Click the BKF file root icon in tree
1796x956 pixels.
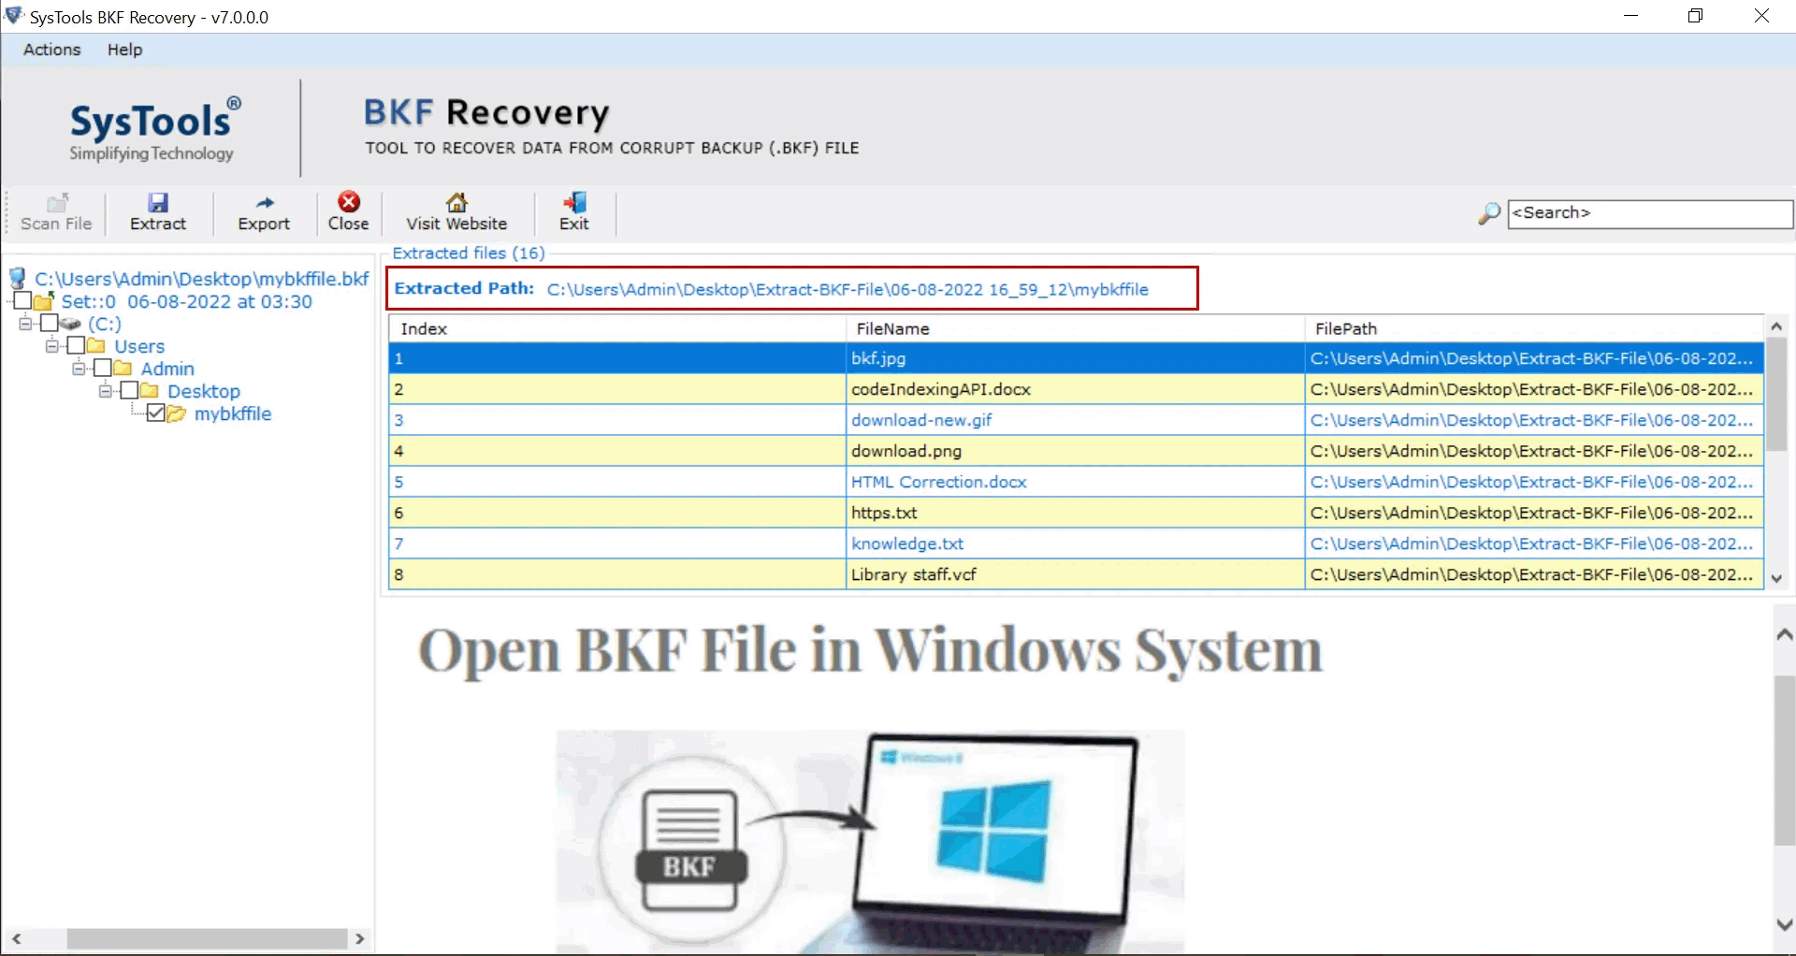click(x=18, y=279)
